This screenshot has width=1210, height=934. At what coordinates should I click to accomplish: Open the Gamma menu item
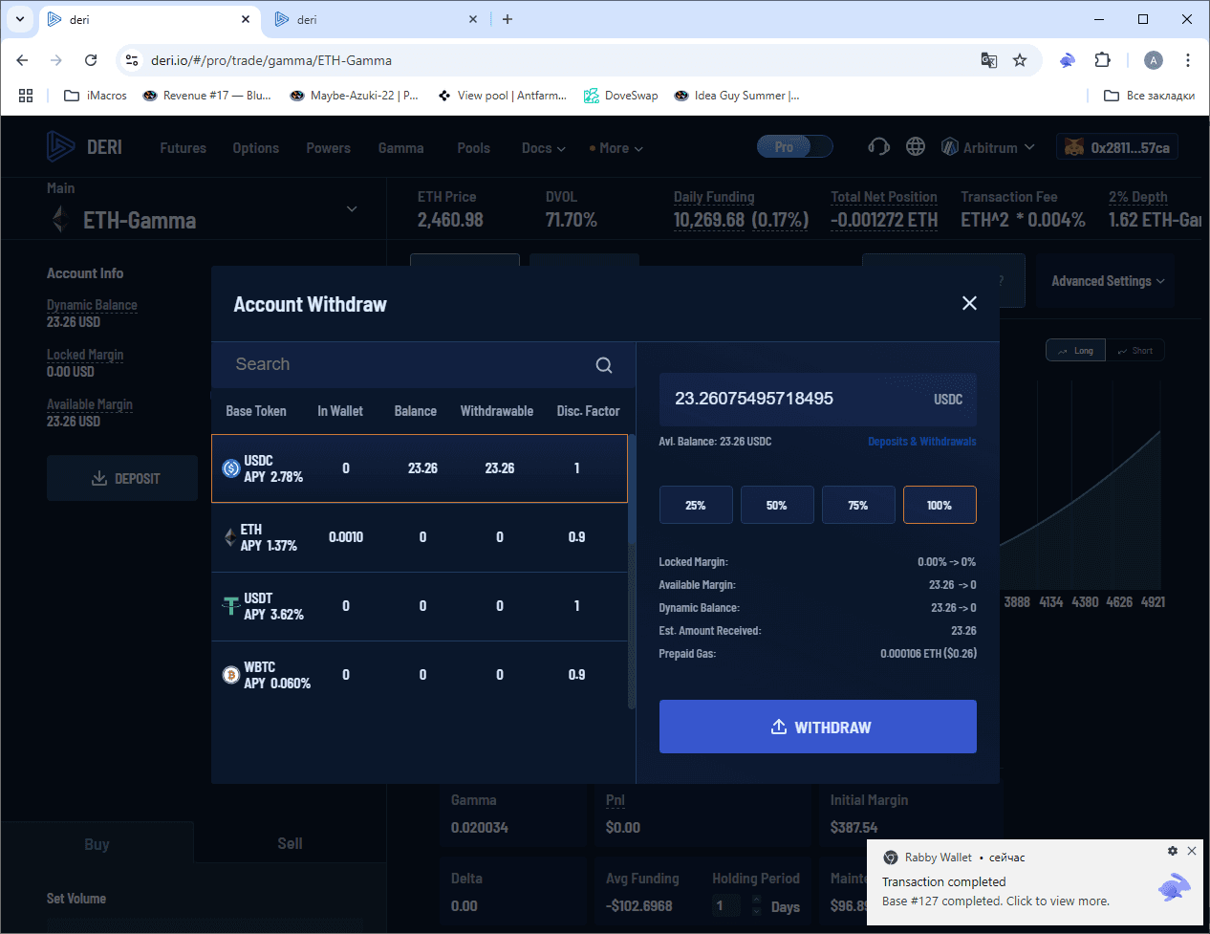pos(401,148)
